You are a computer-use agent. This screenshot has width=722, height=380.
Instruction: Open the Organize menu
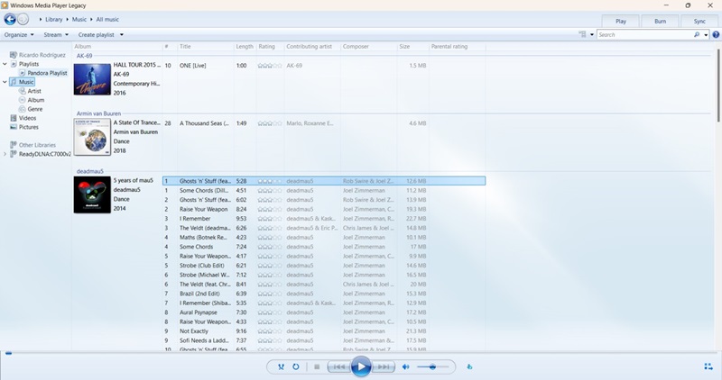pyautogui.click(x=19, y=34)
